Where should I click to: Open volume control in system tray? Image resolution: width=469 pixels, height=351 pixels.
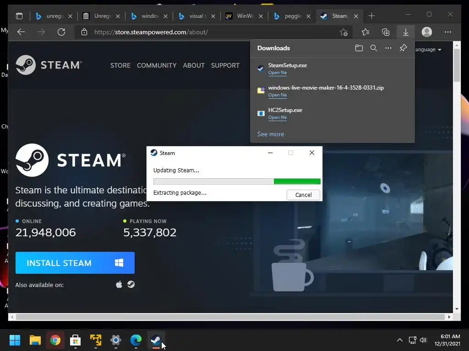click(x=423, y=340)
